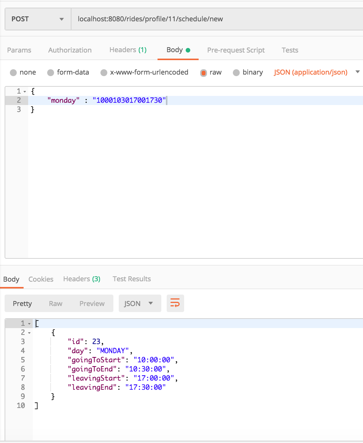The height and width of the screenshot is (443, 363).
Task: Open the Tests tab
Action: (x=290, y=50)
